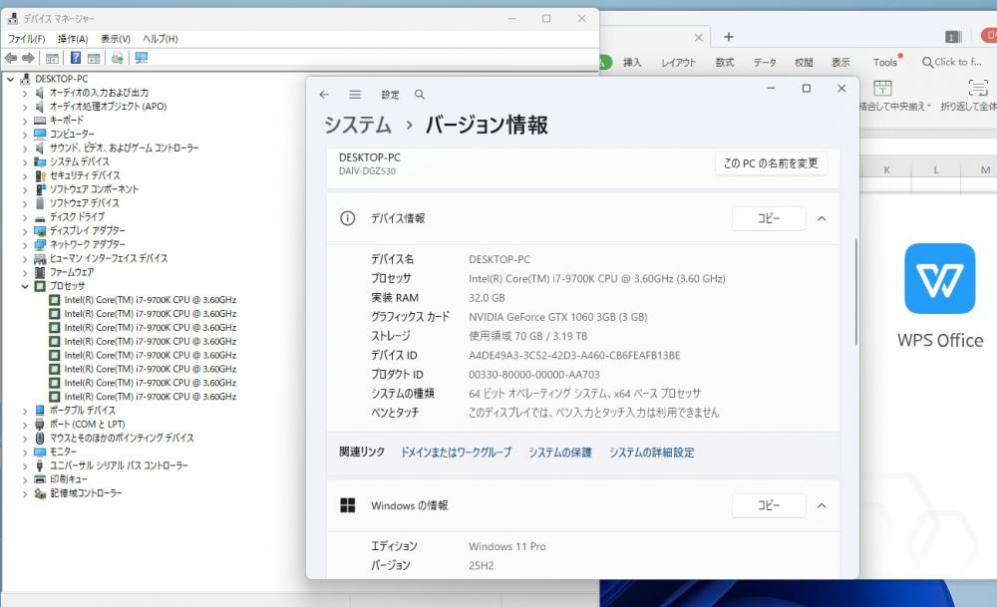Click the scan for hardware changes monitor icon
The image size is (997, 607).
point(142,58)
